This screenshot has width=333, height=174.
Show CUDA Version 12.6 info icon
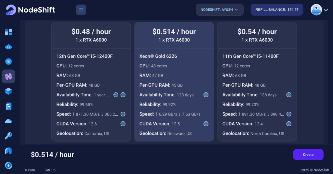click(x=123, y=124)
